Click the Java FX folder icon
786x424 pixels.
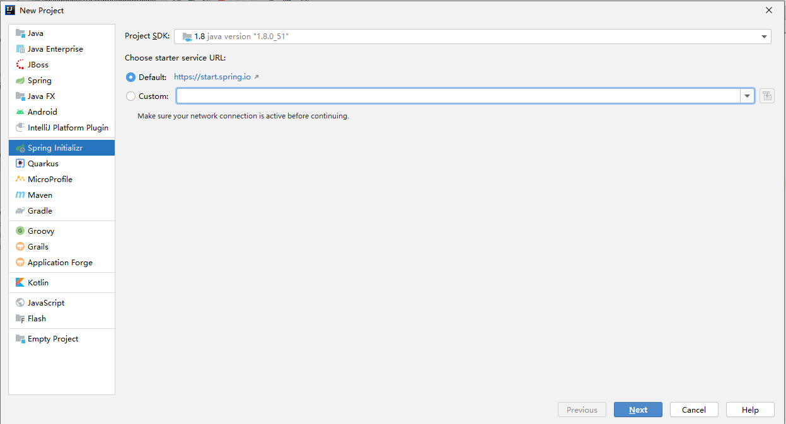pos(20,96)
